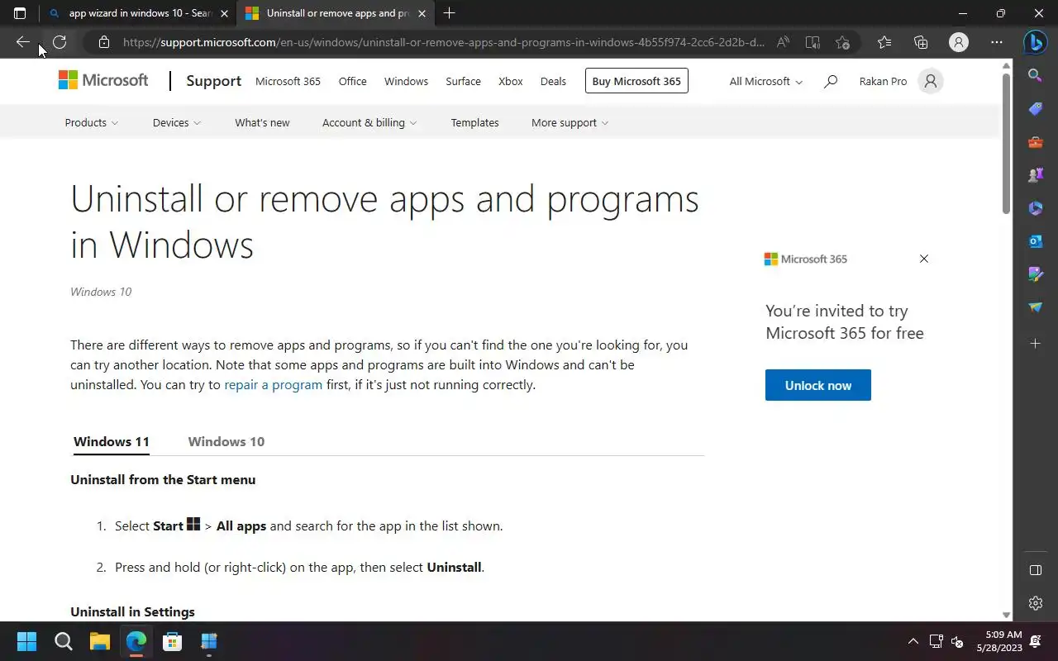The width and height of the screenshot is (1058, 661).
Task: Show hidden system tray icons chevron
Action: tap(913, 641)
